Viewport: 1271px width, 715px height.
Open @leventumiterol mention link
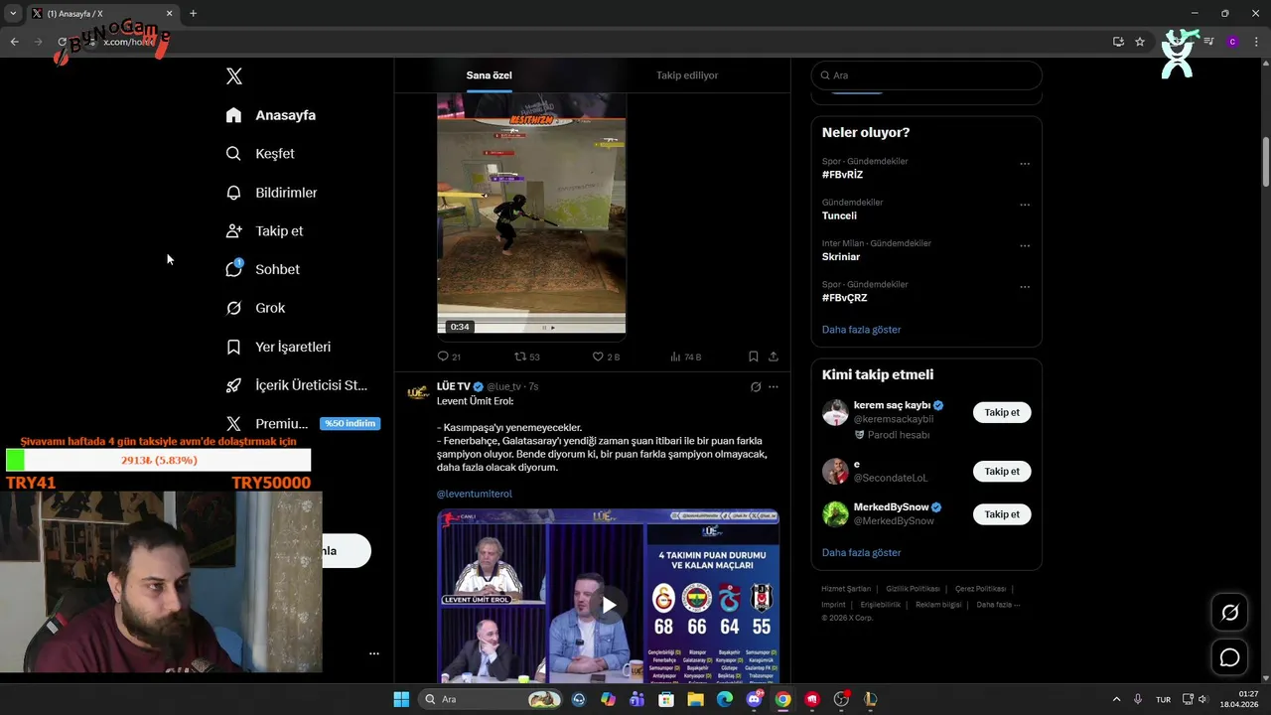tap(475, 494)
